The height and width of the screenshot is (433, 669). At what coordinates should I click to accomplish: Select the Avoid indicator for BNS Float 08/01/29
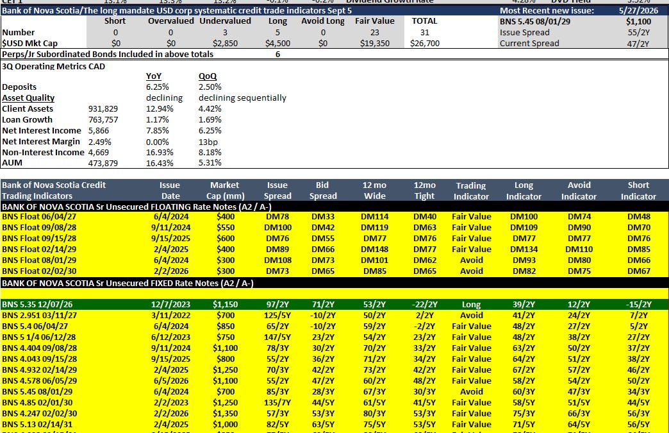[x=472, y=260]
